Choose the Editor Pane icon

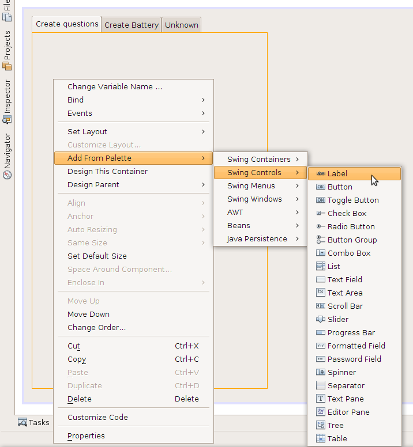(x=321, y=412)
